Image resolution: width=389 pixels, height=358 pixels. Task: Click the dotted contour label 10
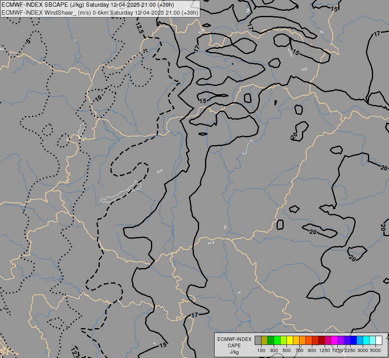tap(99, 98)
